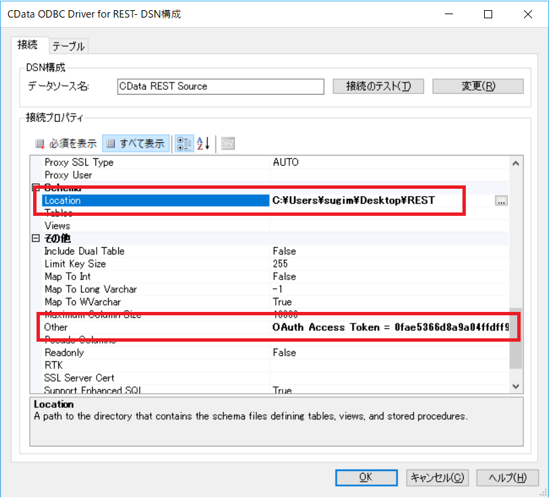Select the categorized view icon
This screenshot has width=549, height=498.
coord(184,143)
